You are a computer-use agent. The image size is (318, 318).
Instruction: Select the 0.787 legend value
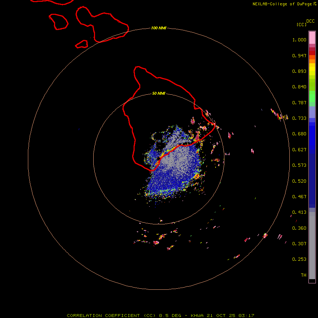299,102
